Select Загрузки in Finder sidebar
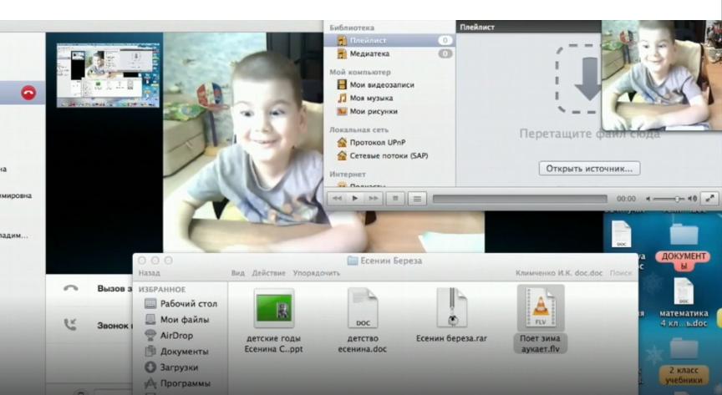 pos(171,367)
